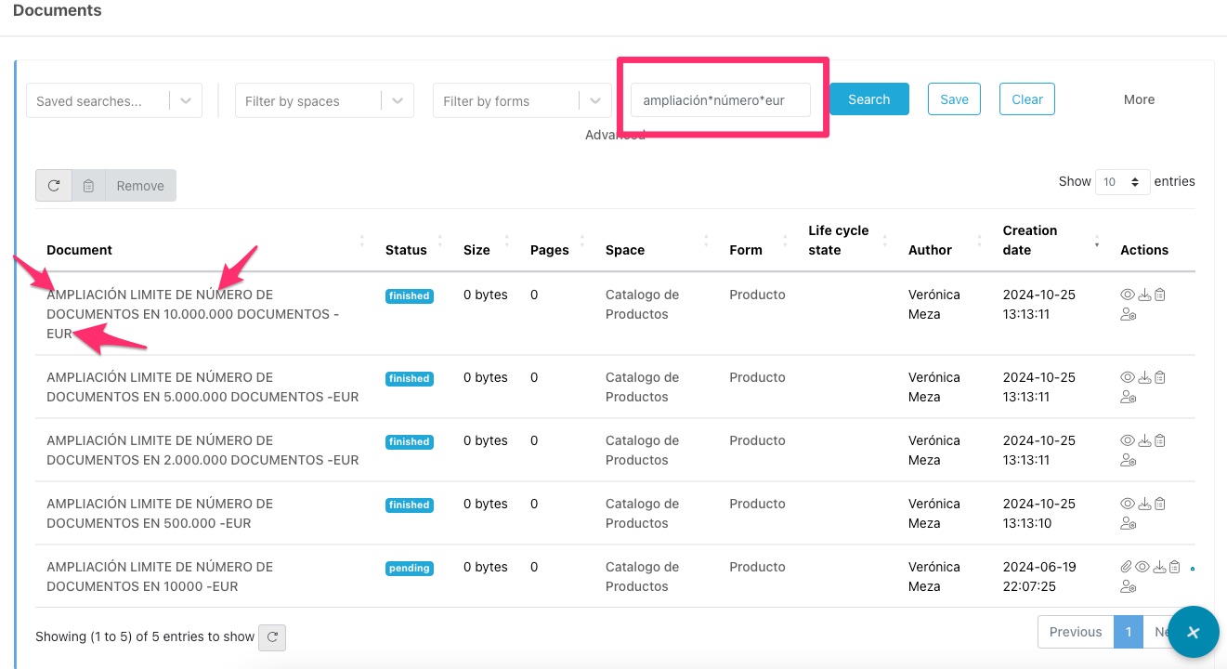
Task: Click the refresh icon above the table
Action: tap(54, 186)
